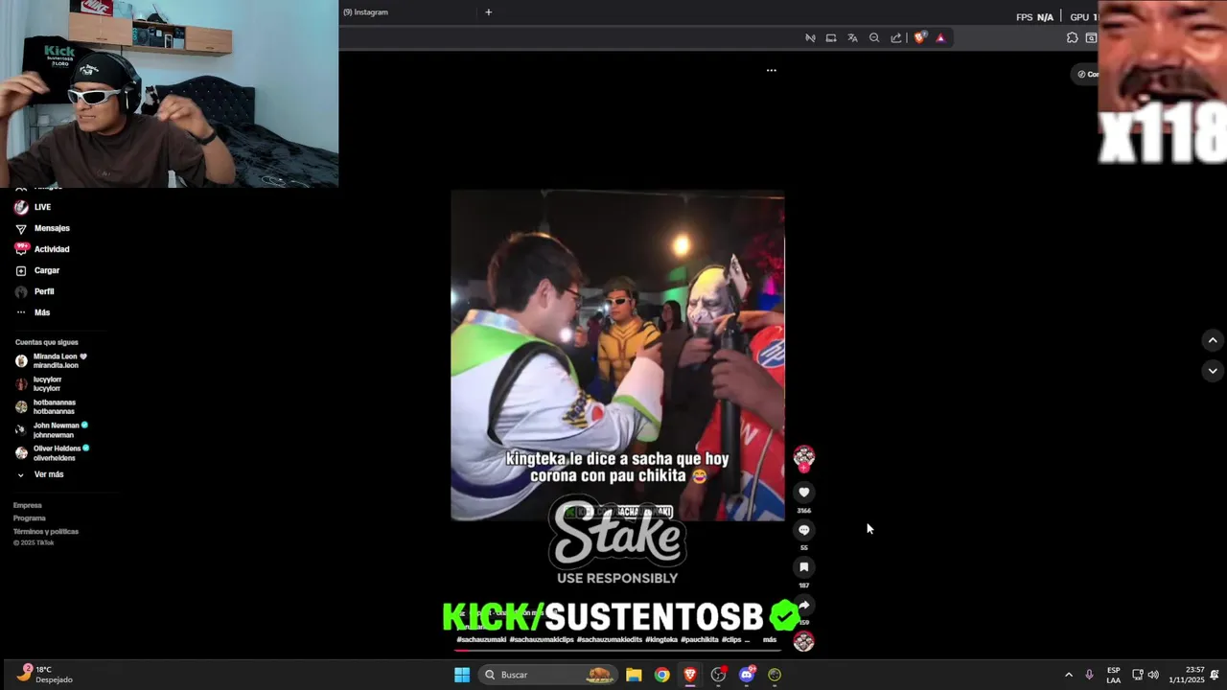Open OBS Studio from taskbar
This screenshot has width=1227, height=690.
(x=718, y=675)
